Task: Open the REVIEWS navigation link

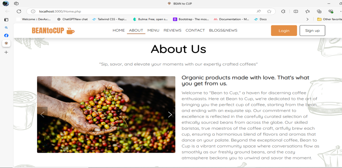Action: 172,30
